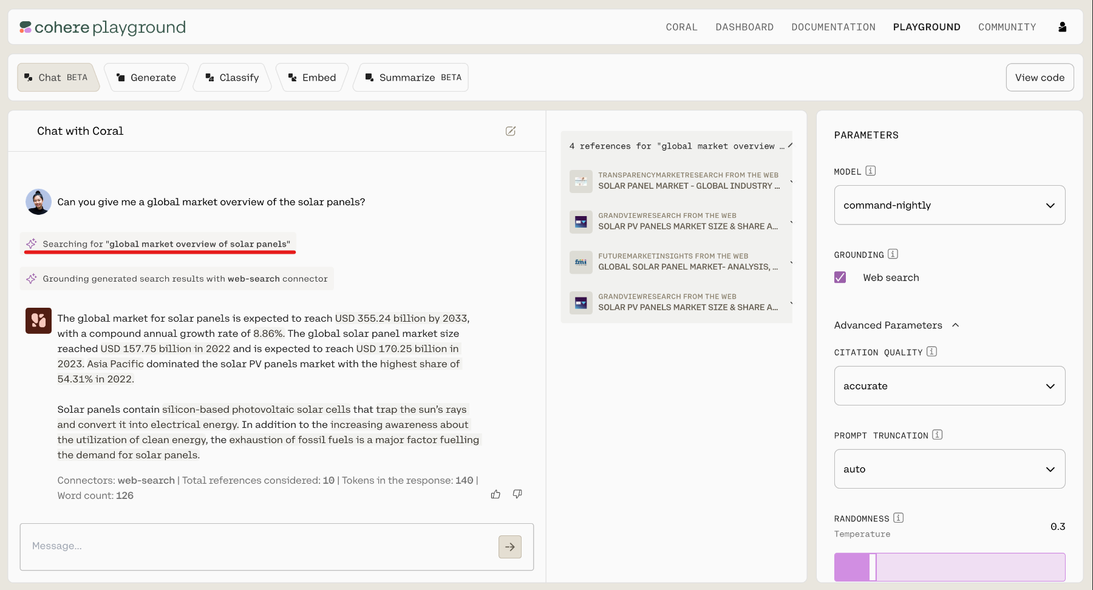Adjust the Temperature randomness slider
Image resolution: width=1093 pixels, height=590 pixels.
point(873,567)
